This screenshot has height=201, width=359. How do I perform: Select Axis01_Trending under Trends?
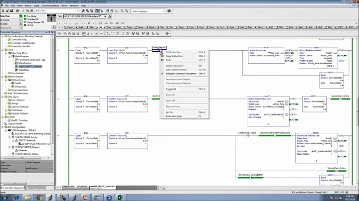pos(19,120)
